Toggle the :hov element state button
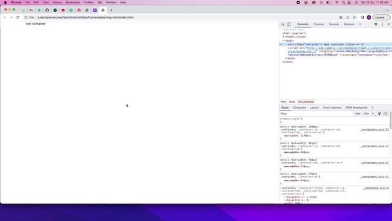The image size is (392, 221). (x=358, y=114)
